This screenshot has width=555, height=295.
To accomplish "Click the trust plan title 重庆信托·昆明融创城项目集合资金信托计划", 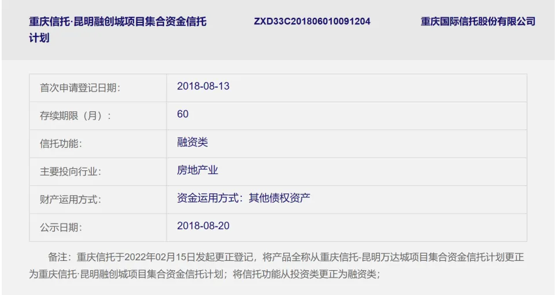I will tap(117, 22).
